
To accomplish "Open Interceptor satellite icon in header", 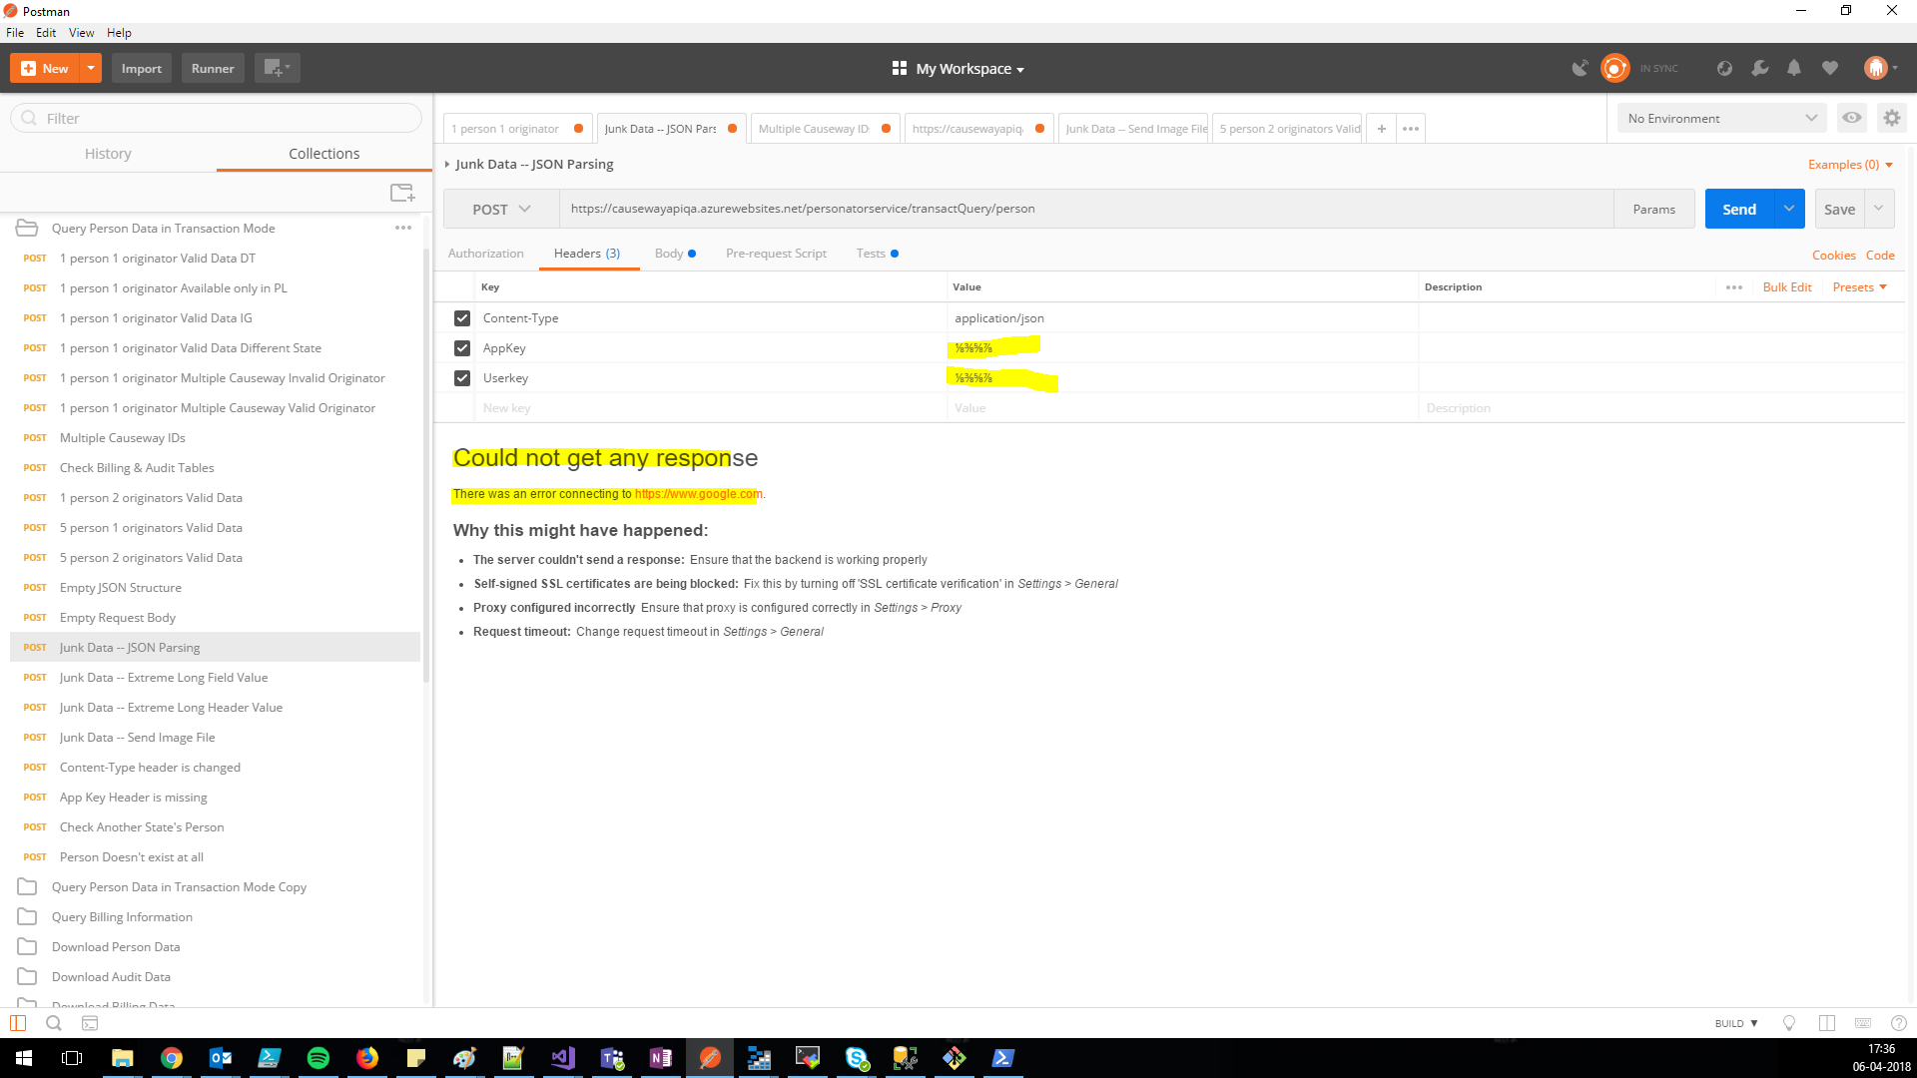I will coord(1581,68).
